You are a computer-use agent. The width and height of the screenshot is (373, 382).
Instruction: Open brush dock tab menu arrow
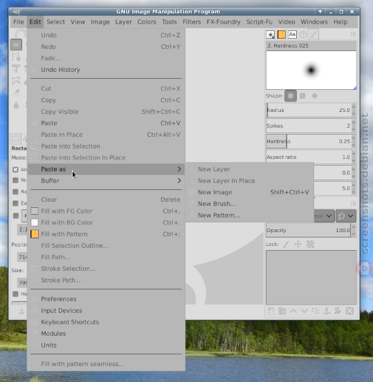click(x=353, y=35)
